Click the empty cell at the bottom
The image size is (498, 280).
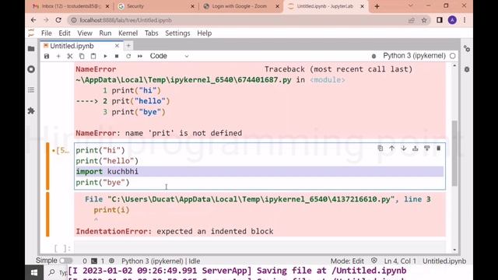tap(259, 248)
